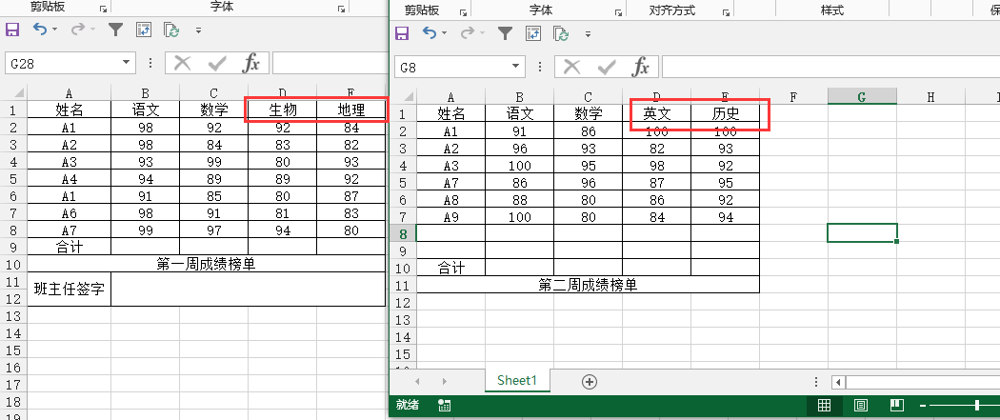
Task: Confirm formula entry in right window
Action: coord(607,67)
